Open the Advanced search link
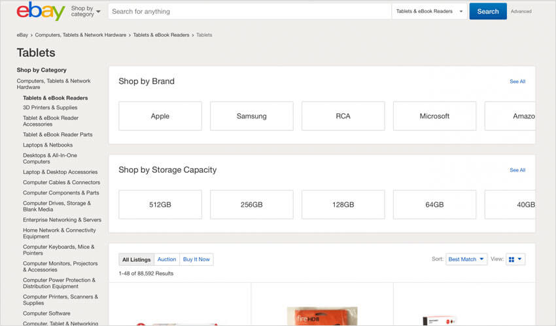Image resolution: width=556 pixels, height=326 pixels. (x=521, y=11)
